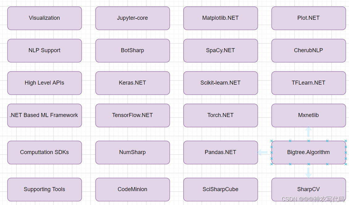Select the Scikit-learn.NET box

221,83
